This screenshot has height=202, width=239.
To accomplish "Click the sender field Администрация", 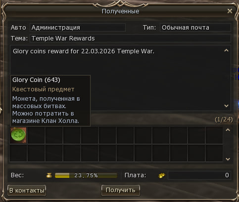I will coord(78,28).
